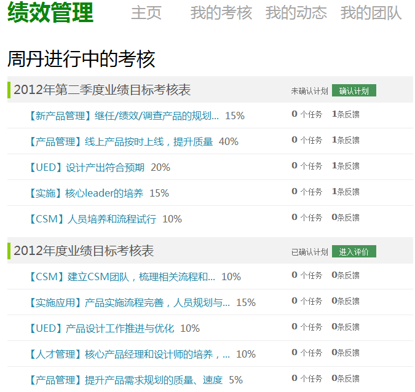Click 0个任务 in 提升产品需求规划 row
The width and height of the screenshot is (415, 392).
(307, 378)
